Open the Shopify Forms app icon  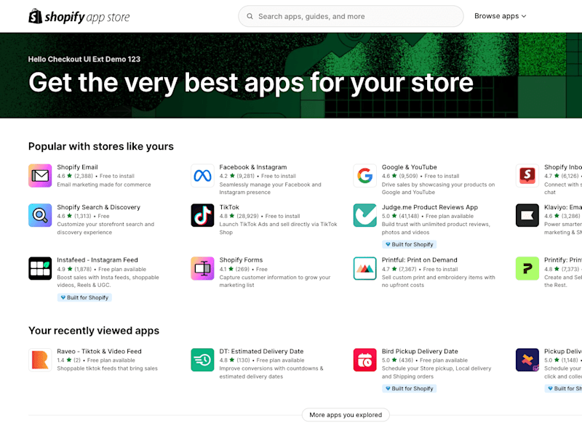click(x=203, y=268)
